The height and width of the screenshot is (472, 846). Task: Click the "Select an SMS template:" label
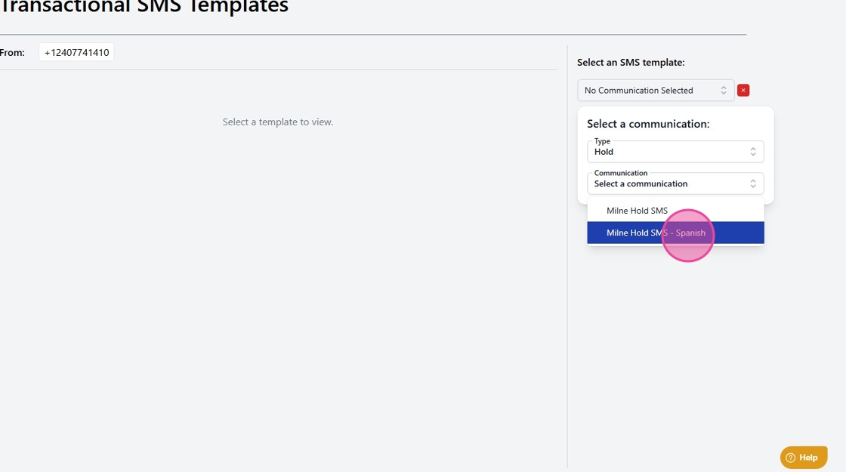(x=631, y=63)
